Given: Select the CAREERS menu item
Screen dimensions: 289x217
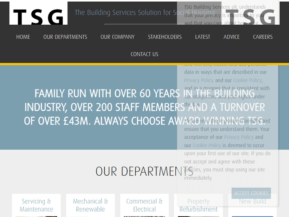Looking at the screenshot, I should coord(263,37).
